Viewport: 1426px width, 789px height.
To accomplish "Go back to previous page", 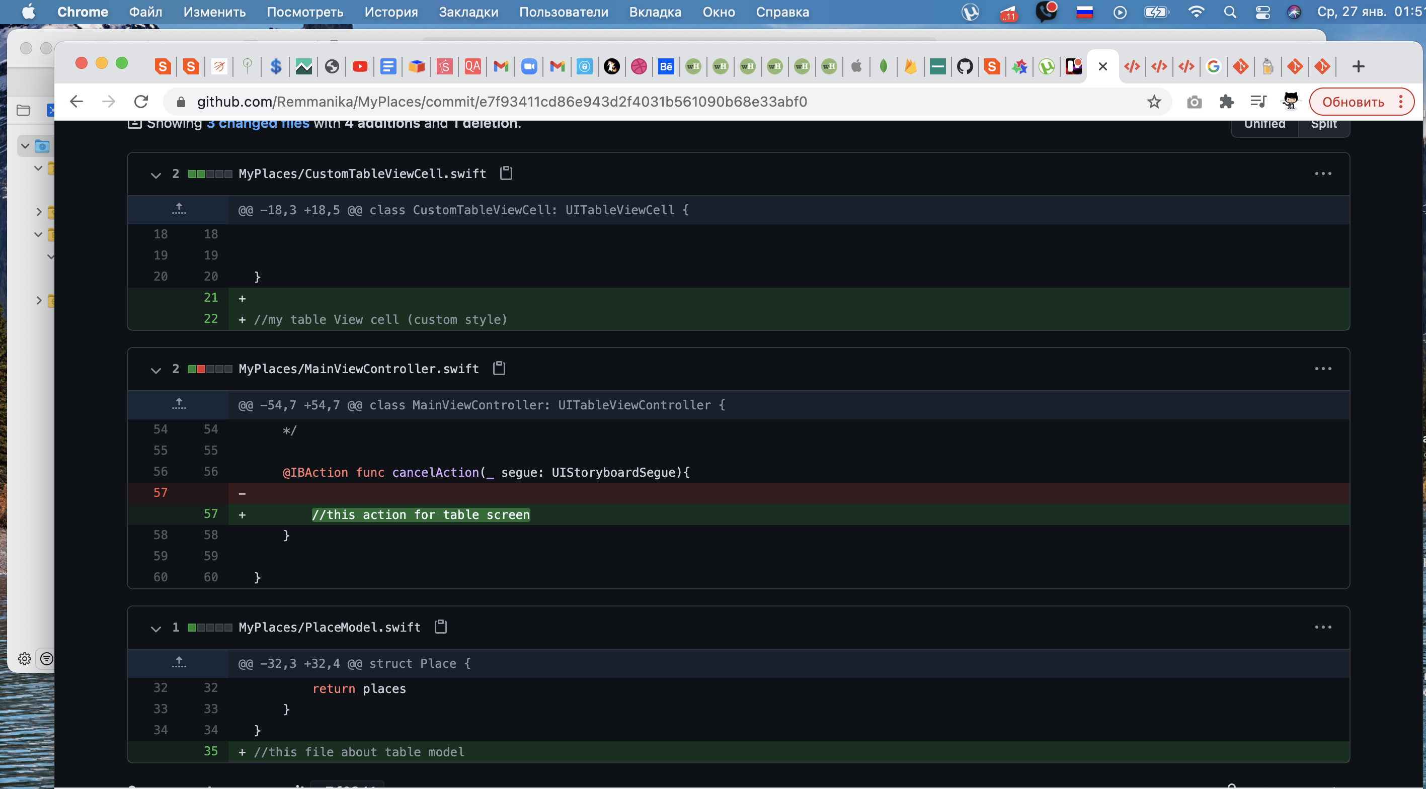I will (76, 102).
